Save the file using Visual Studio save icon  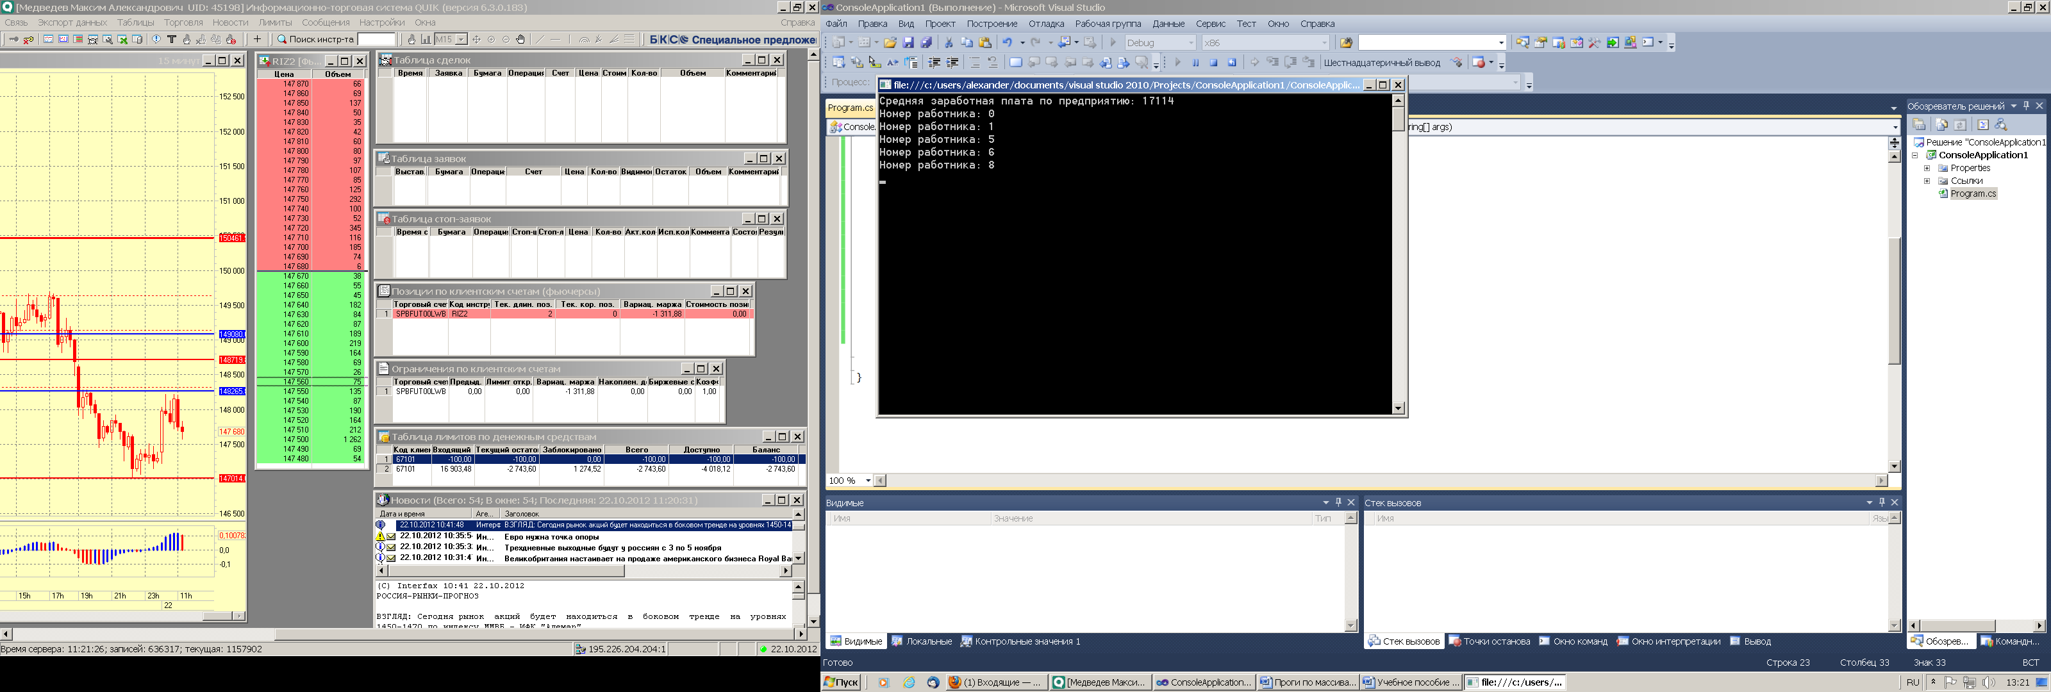908,43
